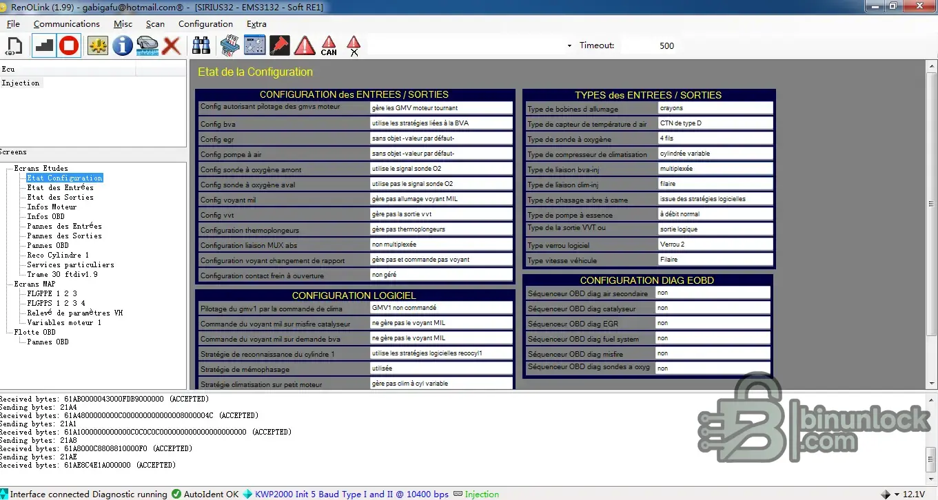Click the warning triangle with X icon

click(354, 46)
